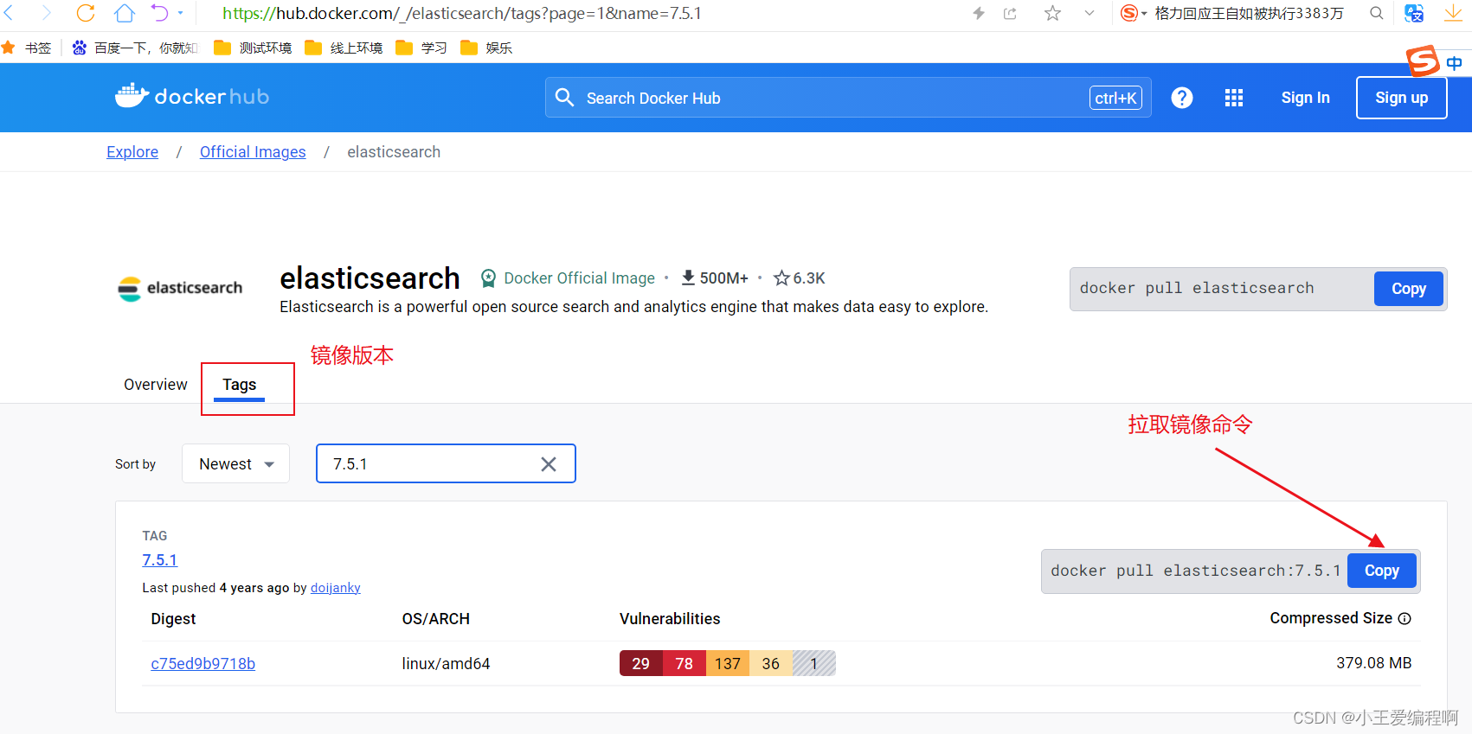Click the Sign up button
This screenshot has width=1472, height=734.
click(x=1402, y=98)
